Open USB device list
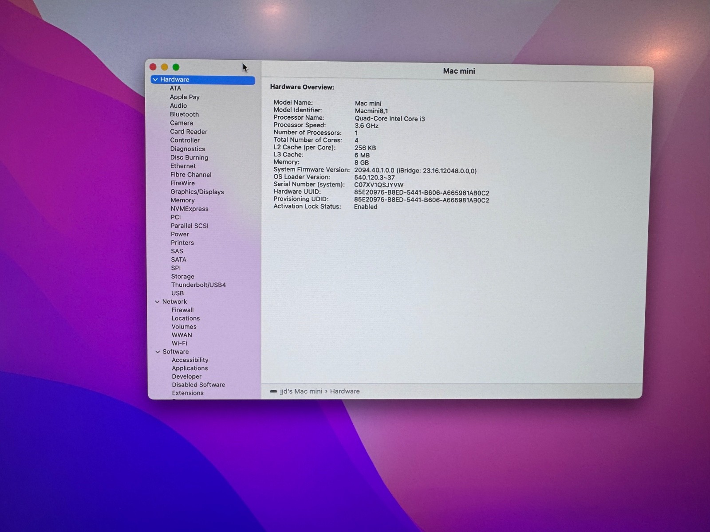Viewport: 710px width, 532px height. pyautogui.click(x=177, y=293)
